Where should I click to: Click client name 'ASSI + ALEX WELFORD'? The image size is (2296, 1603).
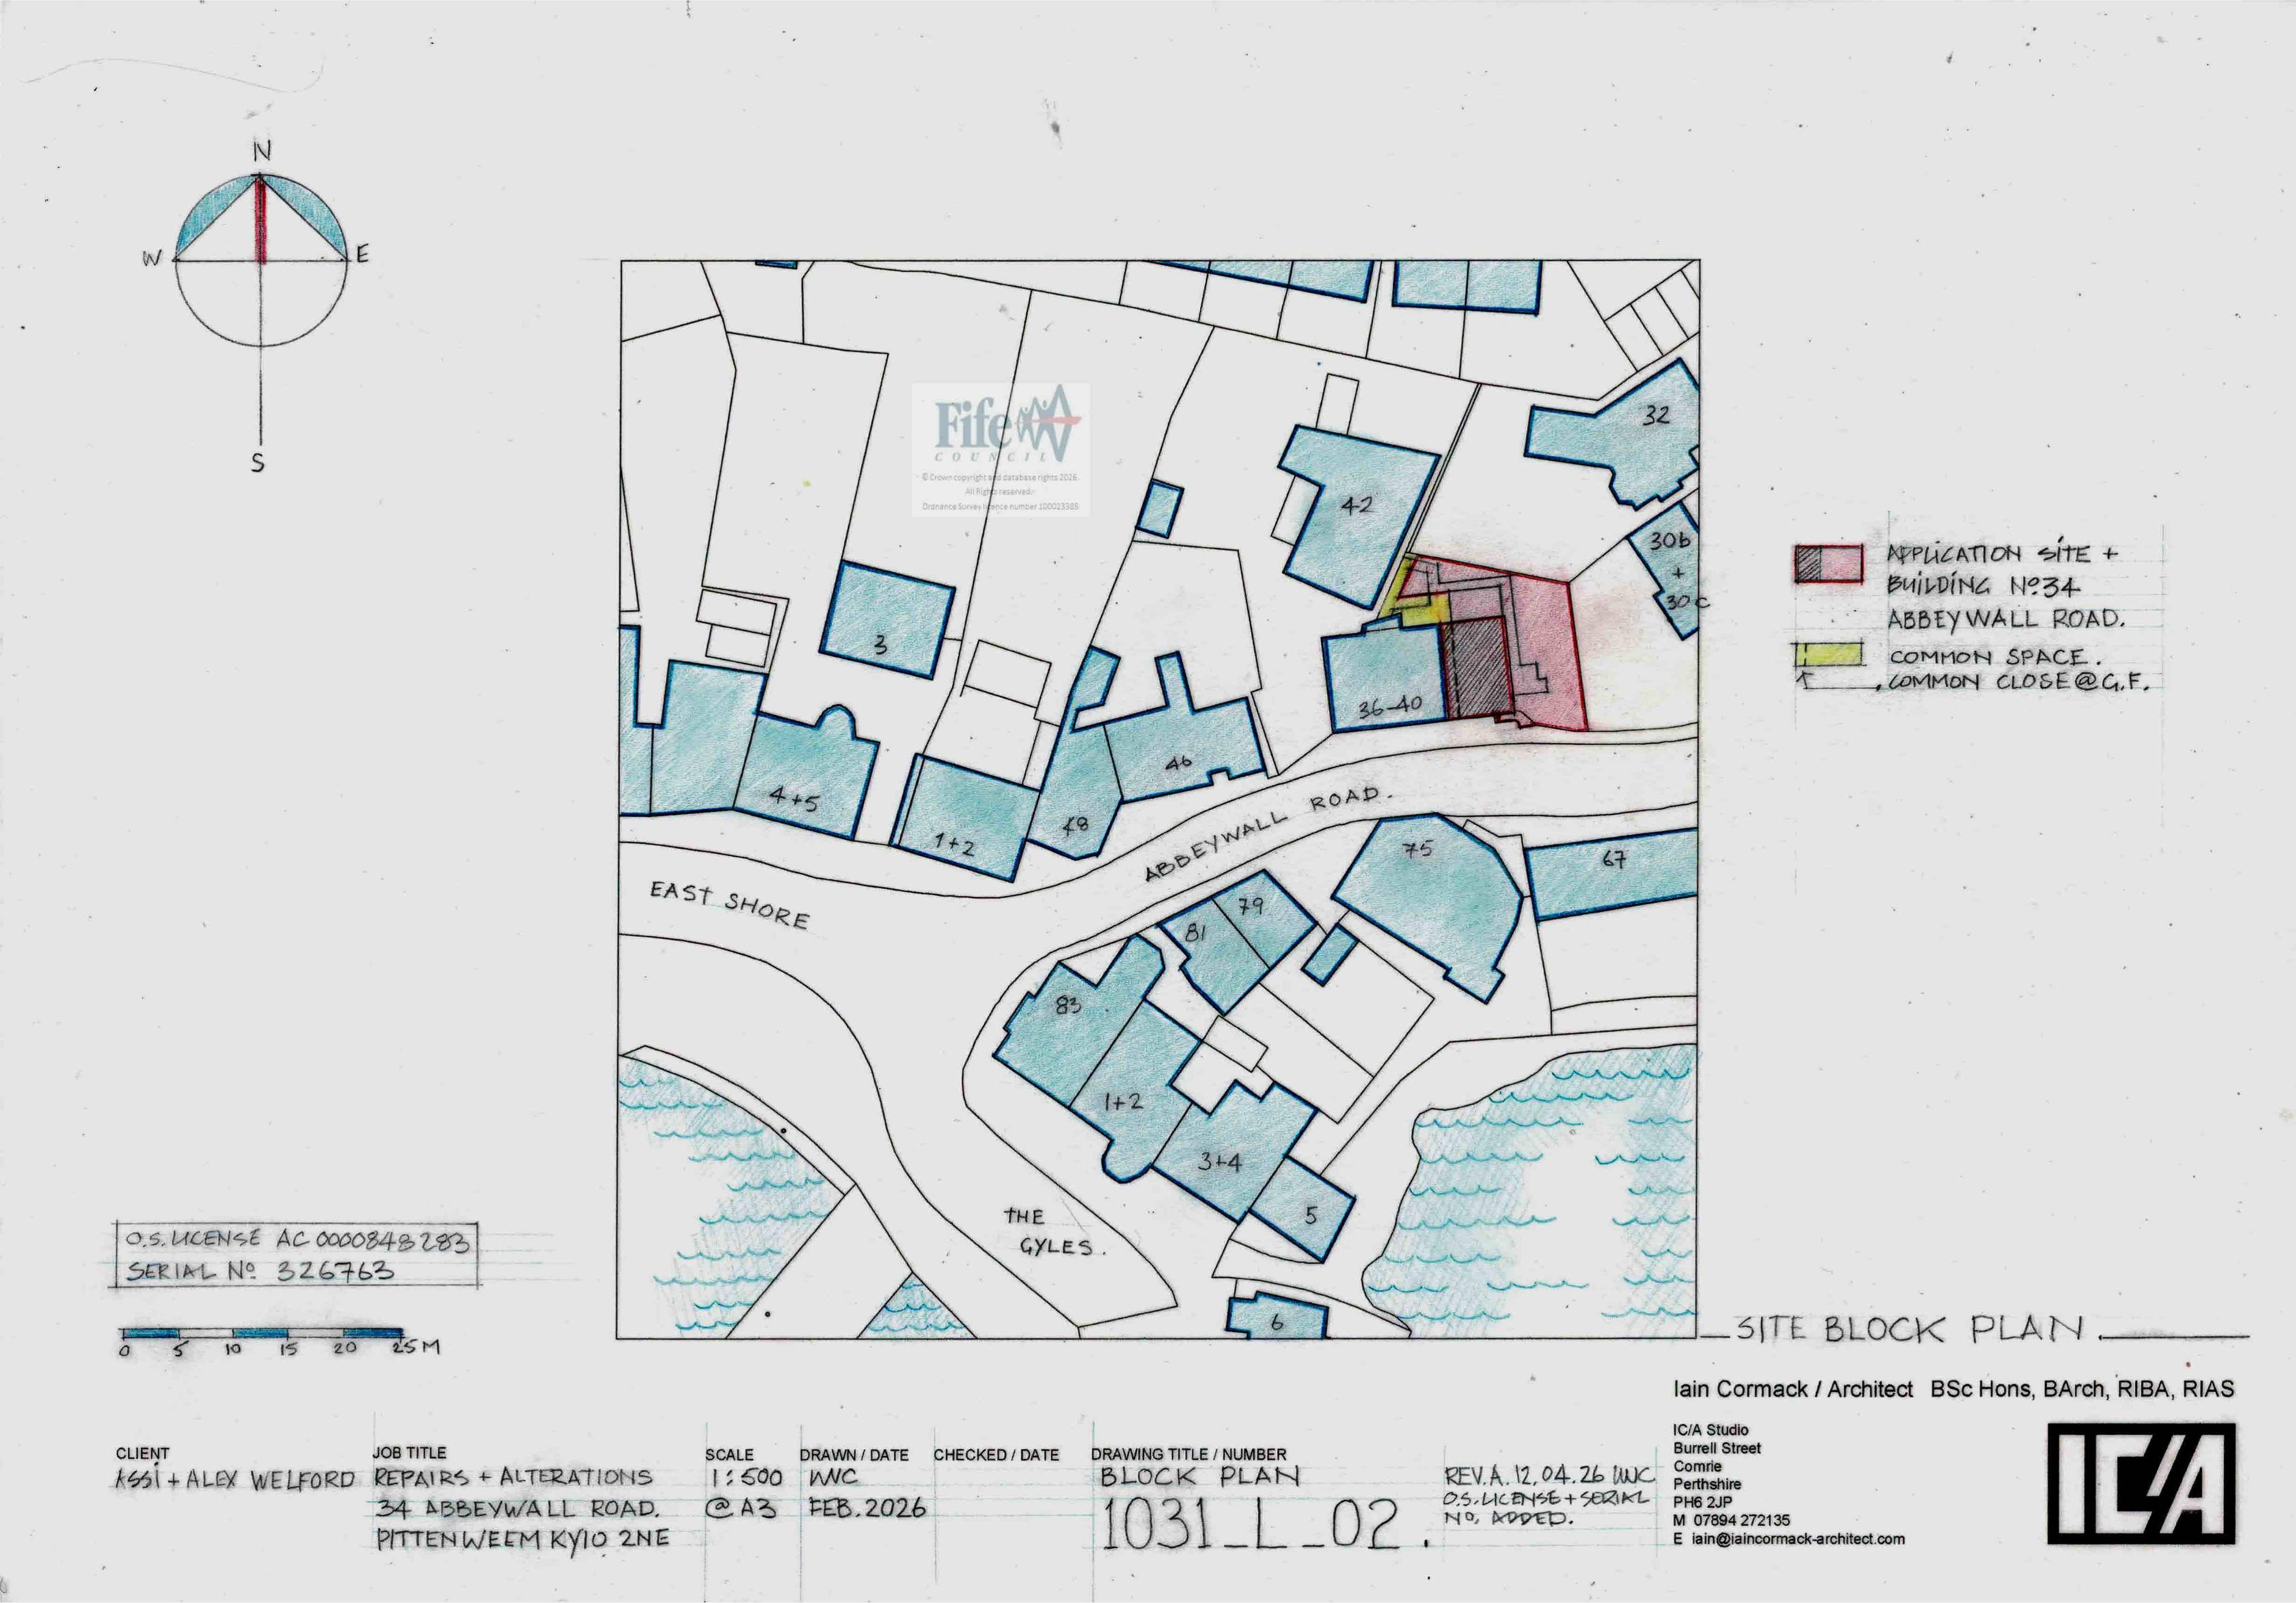235,1479
